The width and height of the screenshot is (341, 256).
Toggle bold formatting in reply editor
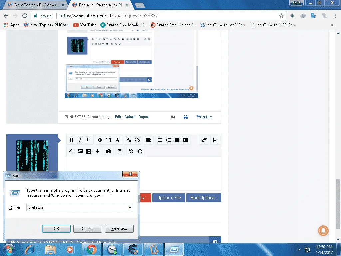pyautogui.click(x=71, y=140)
